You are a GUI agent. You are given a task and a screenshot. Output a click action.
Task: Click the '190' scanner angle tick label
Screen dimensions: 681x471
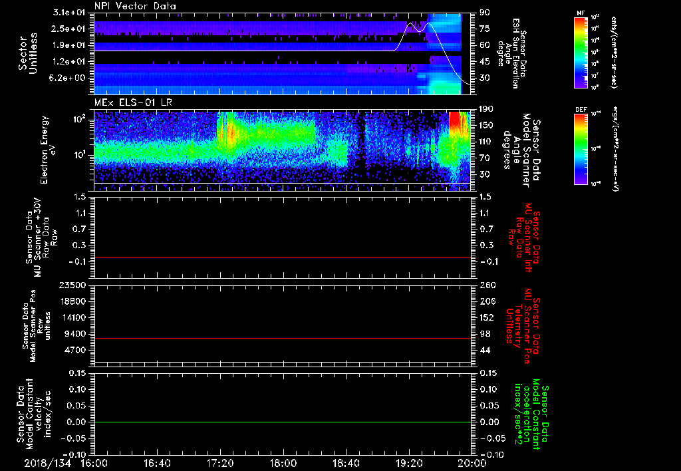click(486, 109)
